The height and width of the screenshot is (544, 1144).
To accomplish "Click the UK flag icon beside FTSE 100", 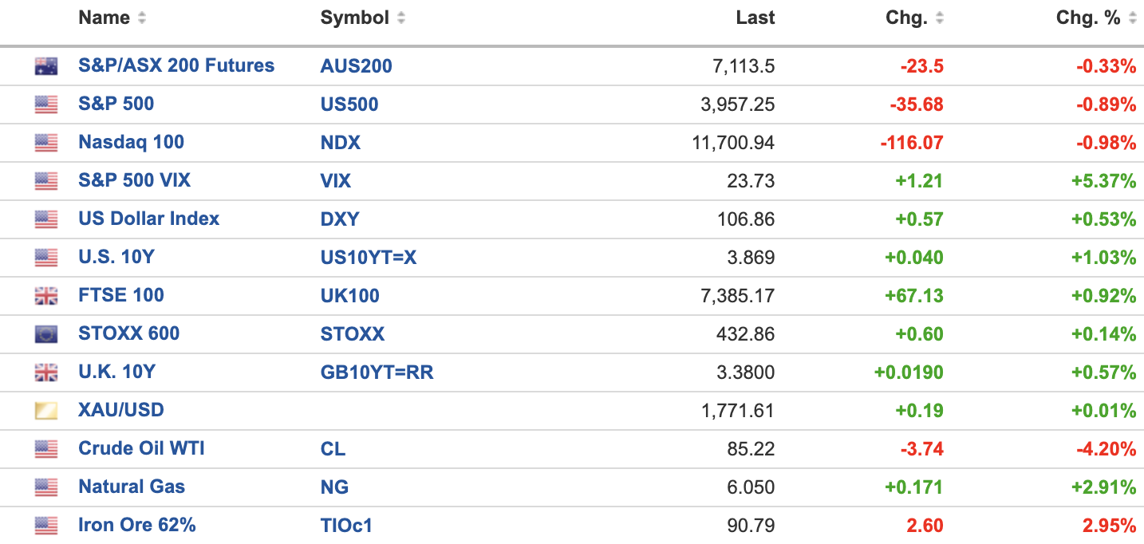I will pyautogui.click(x=46, y=296).
